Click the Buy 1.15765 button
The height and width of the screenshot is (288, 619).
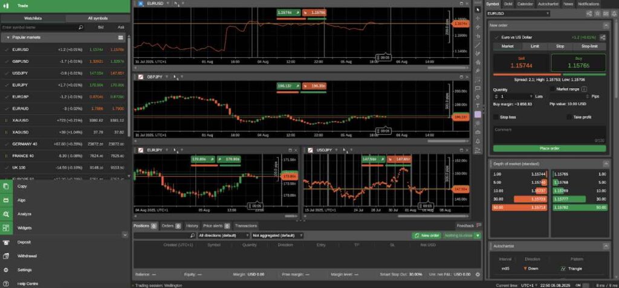[578, 63]
